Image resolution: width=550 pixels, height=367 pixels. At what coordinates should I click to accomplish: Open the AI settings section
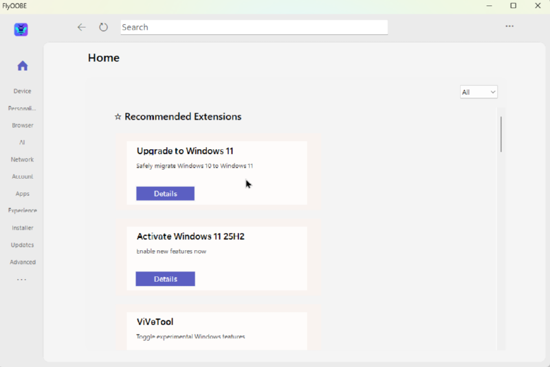pyautogui.click(x=22, y=142)
